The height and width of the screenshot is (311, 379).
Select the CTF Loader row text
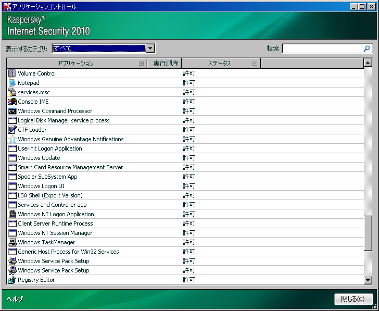point(32,130)
